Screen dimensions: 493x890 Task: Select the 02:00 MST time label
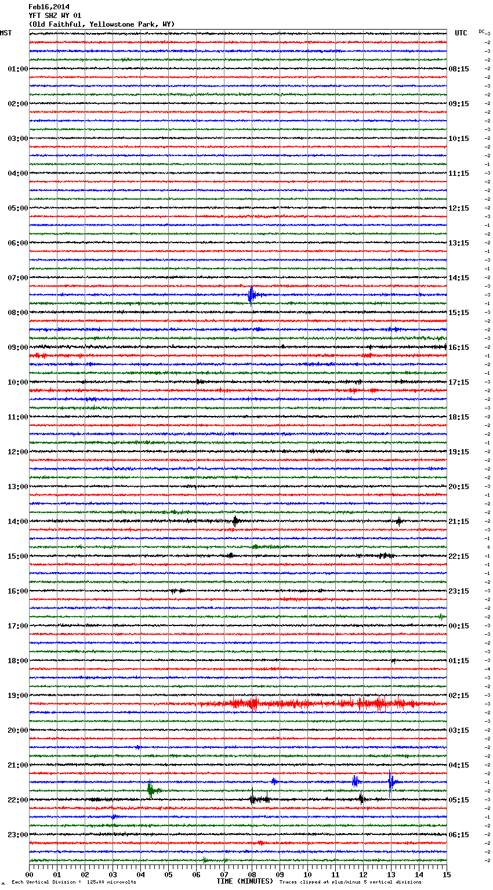[17, 104]
